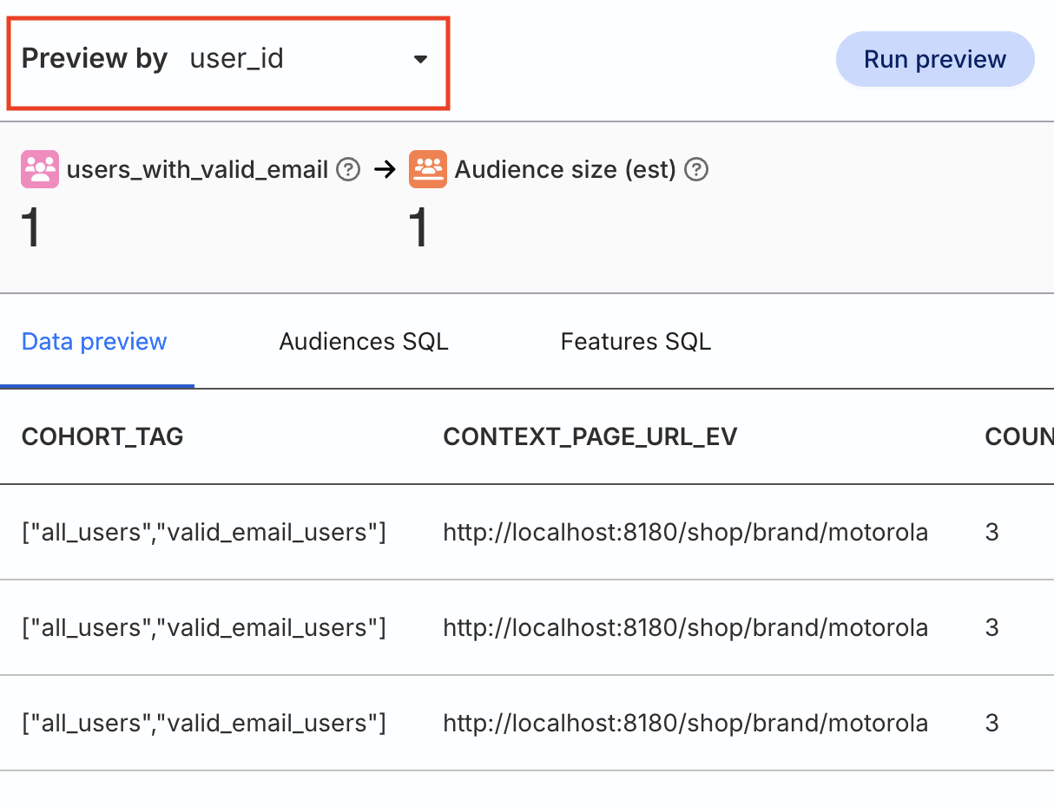This screenshot has height=806, width=1054.
Task: Click the motorola URL in the second row
Action: tap(685, 627)
